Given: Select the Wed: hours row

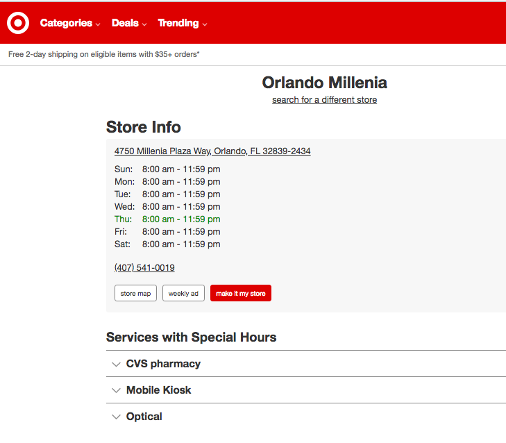Looking at the screenshot, I should (x=167, y=207).
